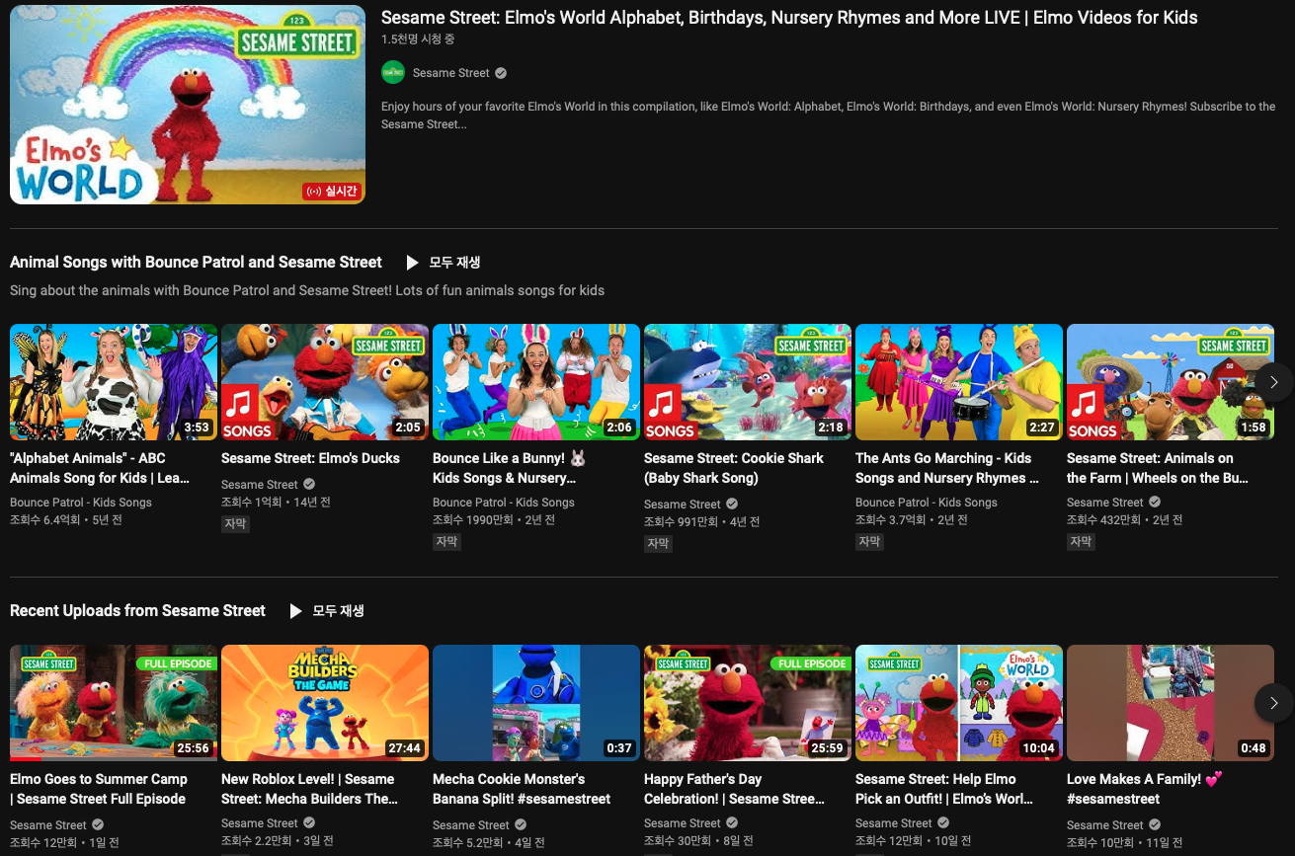The width and height of the screenshot is (1295, 856).
Task: Click Bounce Like a Bunny video title
Action: pyautogui.click(x=510, y=468)
